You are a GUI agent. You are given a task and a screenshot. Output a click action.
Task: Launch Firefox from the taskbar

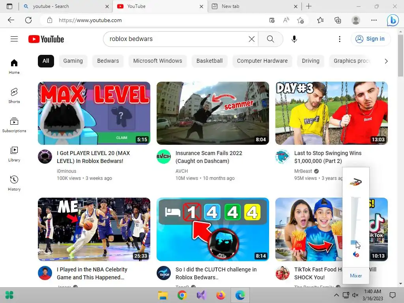click(x=221, y=295)
